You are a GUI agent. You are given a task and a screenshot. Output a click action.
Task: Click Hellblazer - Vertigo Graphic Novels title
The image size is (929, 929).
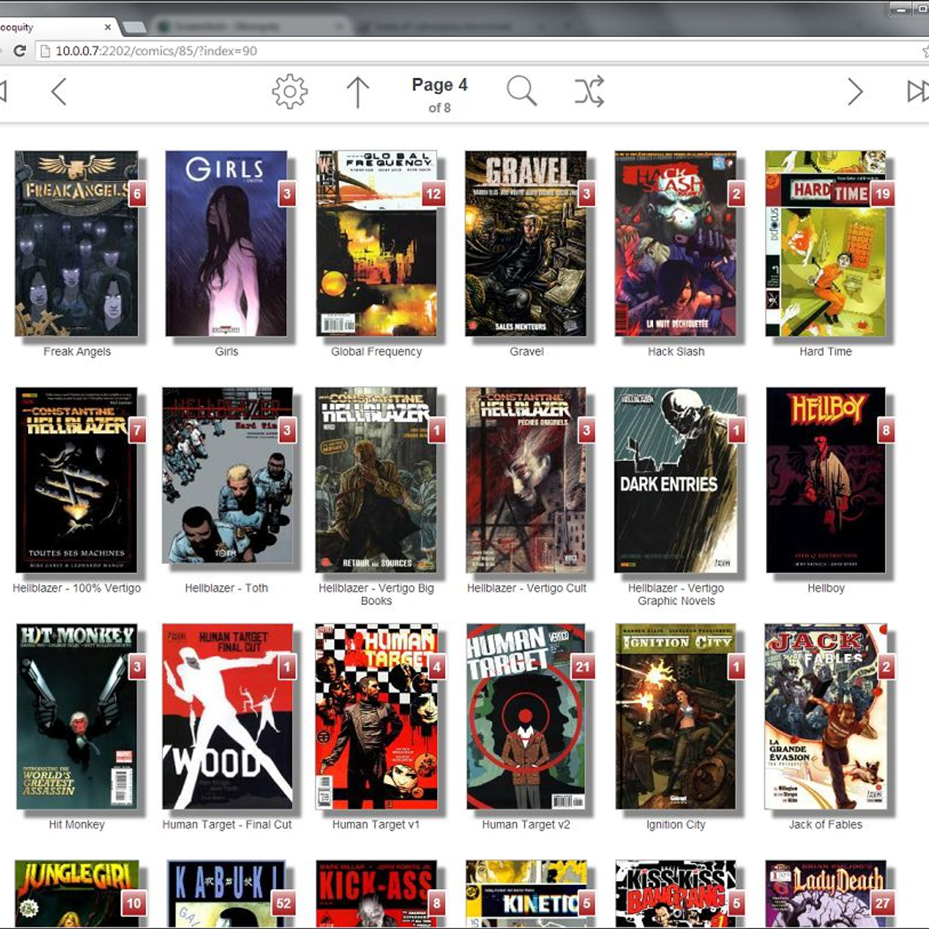(x=676, y=595)
